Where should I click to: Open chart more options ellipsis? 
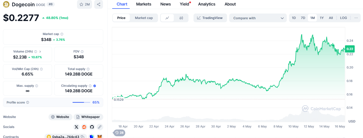coord(356,18)
